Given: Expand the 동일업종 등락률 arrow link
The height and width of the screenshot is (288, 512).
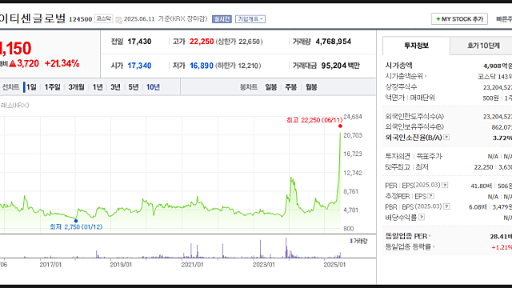Looking at the screenshot, I should click(434, 247).
